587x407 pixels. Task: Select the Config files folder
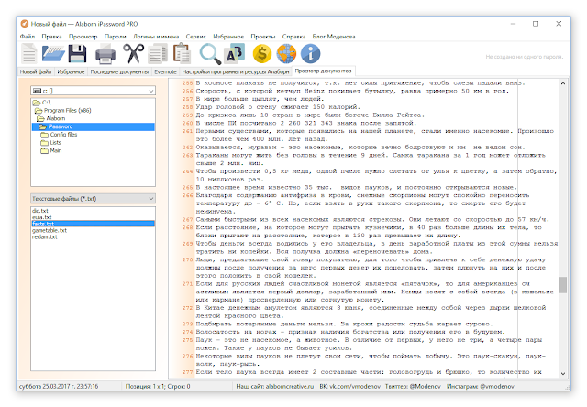point(59,135)
